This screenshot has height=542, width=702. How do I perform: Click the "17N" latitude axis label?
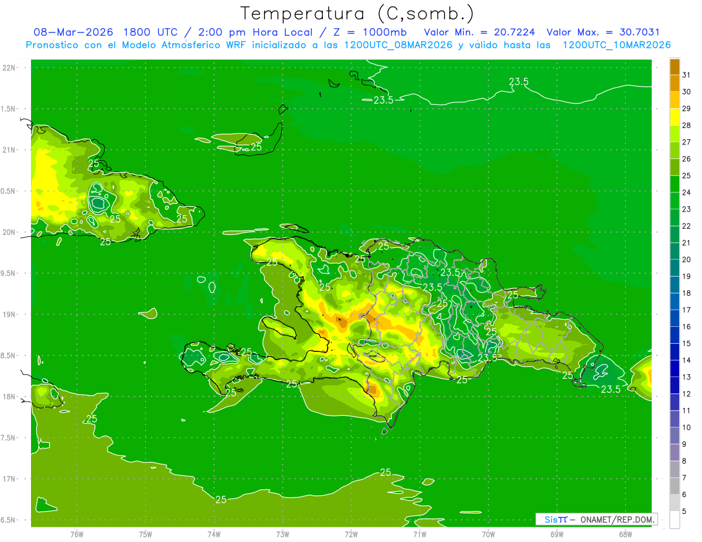pyautogui.click(x=9, y=479)
